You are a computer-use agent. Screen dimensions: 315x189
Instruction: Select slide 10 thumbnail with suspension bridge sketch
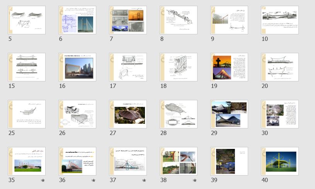pos(280,20)
